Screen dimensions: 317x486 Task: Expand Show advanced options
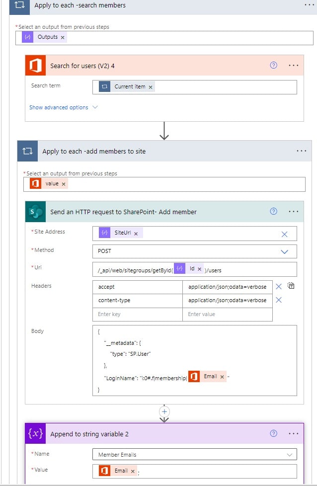tap(64, 107)
